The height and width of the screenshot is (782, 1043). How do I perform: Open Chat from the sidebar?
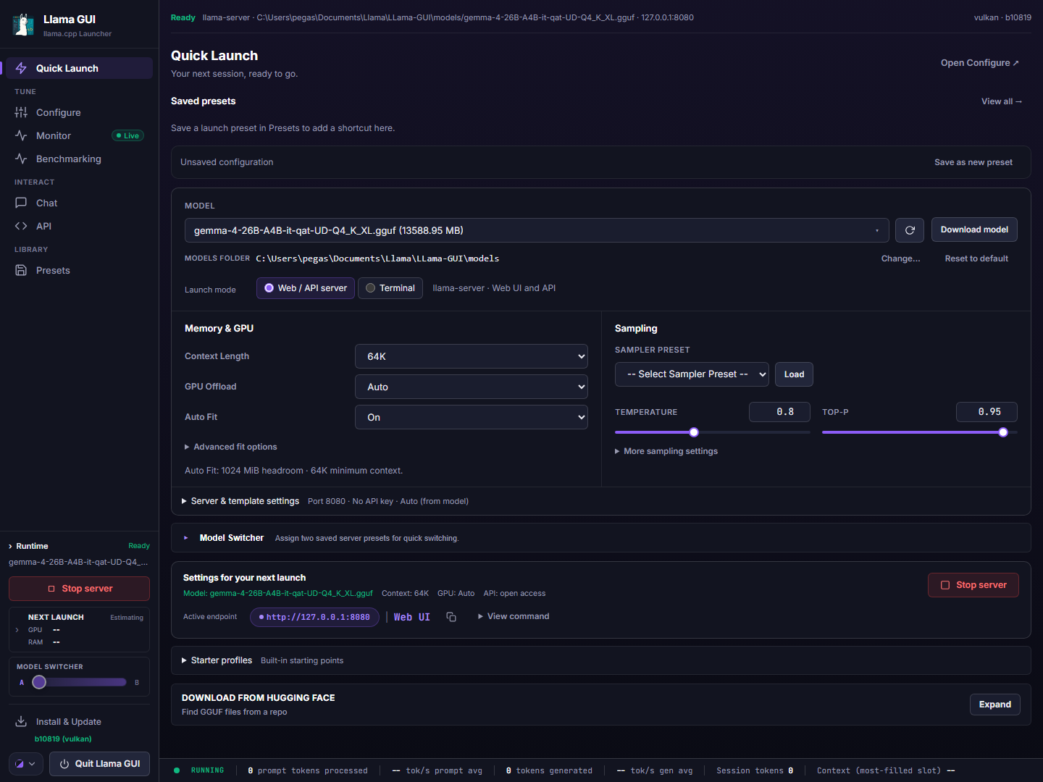pos(80,203)
